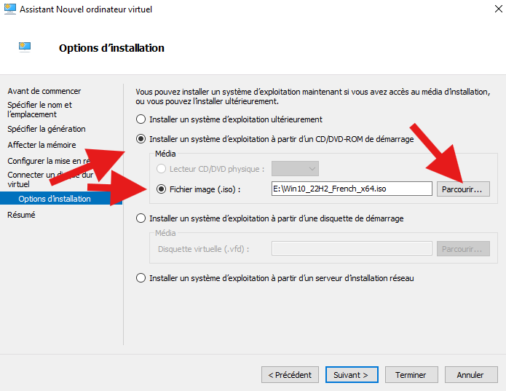
Task: Click the computer icon beside Options d'installation heading
Action: [x=24, y=47]
